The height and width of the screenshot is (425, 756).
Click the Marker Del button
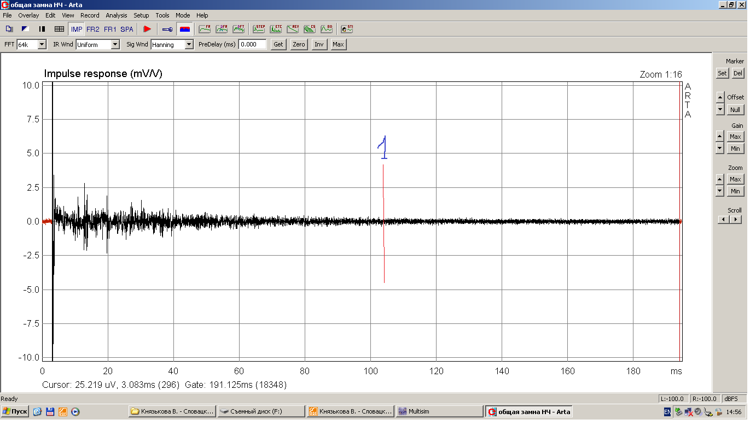click(738, 73)
